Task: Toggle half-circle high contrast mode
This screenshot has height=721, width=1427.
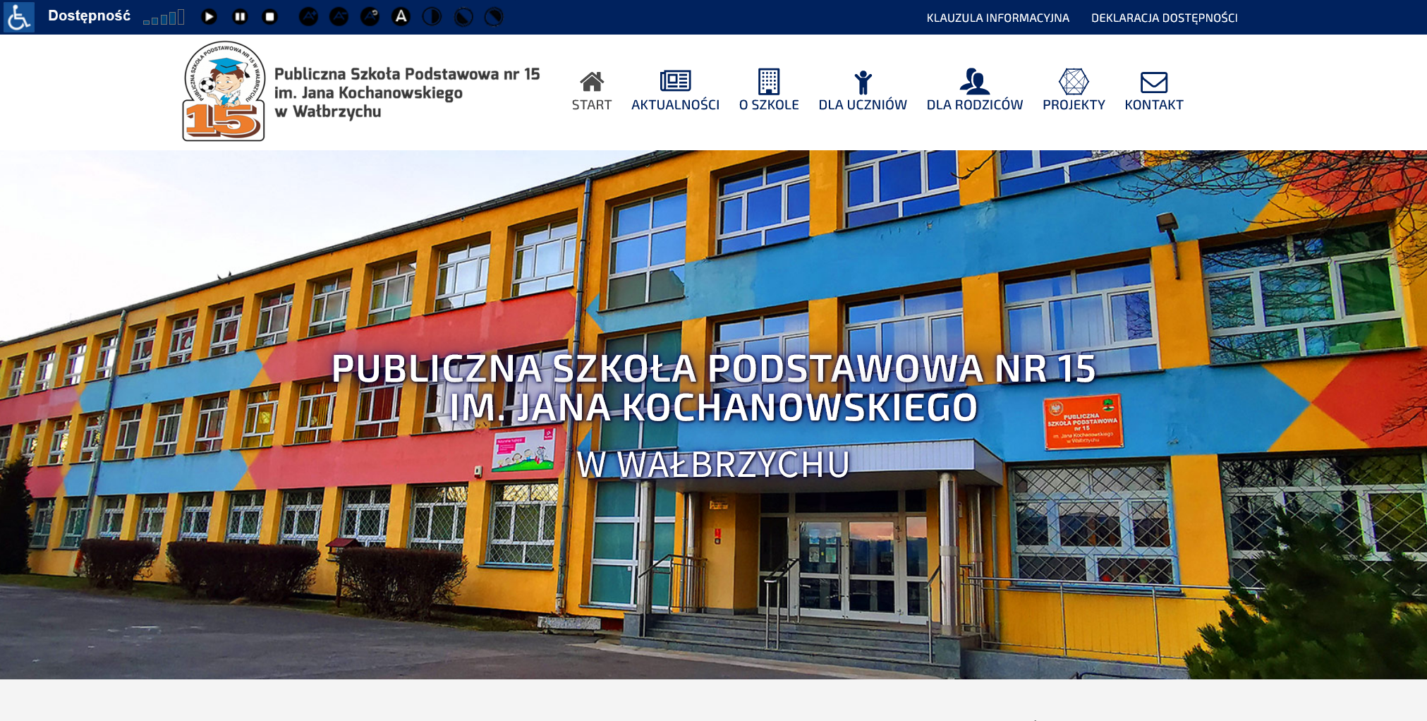Action: pyautogui.click(x=432, y=17)
